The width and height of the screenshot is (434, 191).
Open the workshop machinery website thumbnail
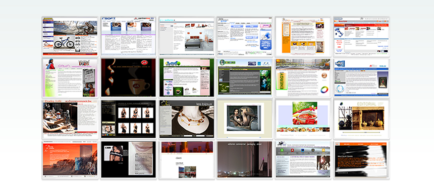click(70, 119)
